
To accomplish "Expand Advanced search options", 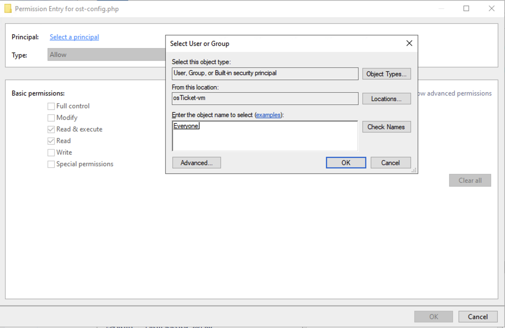I will (x=197, y=162).
